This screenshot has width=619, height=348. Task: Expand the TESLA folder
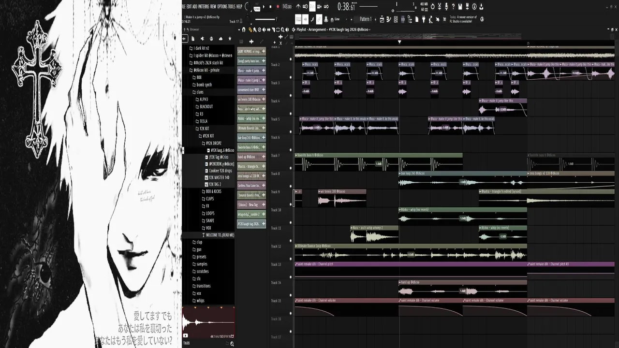coord(202,121)
